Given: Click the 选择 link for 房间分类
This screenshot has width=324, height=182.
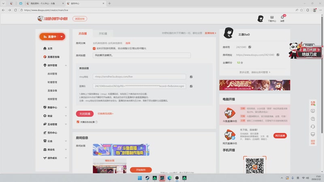Looking at the screenshot, I should [x=128, y=43].
